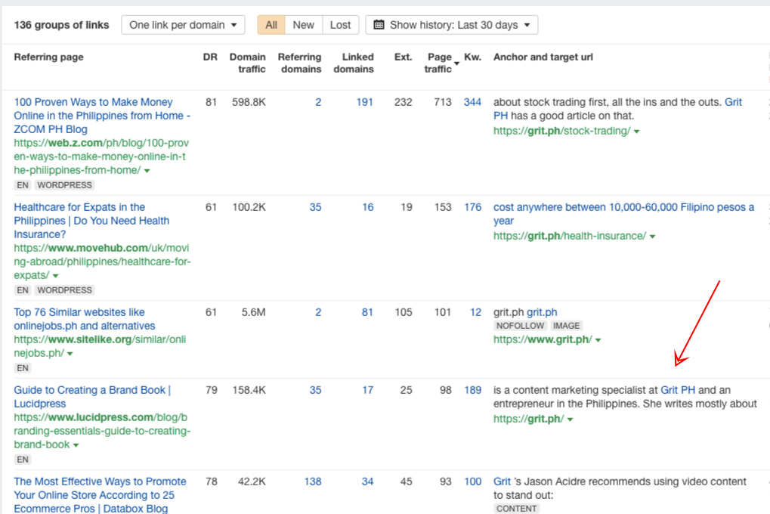
Task: Open Top 76 Similar websites like onlinejobs.ph link
Action: [84, 319]
